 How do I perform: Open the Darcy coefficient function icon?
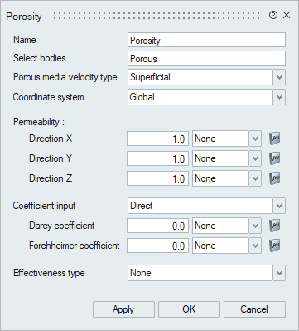pyautogui.click(x=275, y=226)
